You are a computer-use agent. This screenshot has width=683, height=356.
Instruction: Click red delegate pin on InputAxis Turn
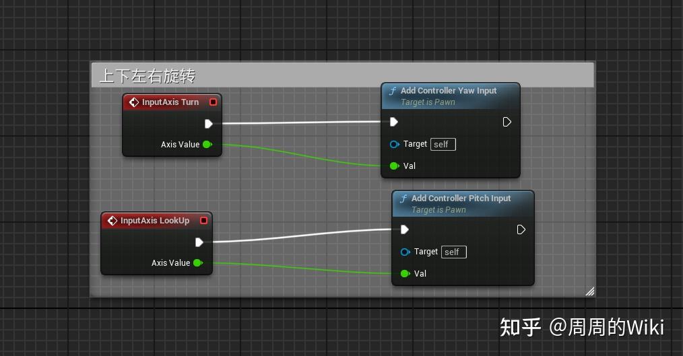[x=213, y=102]
